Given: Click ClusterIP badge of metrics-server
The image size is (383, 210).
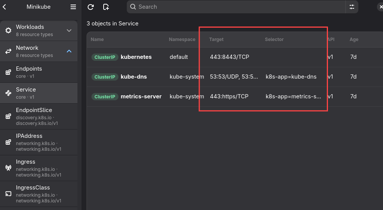Looking at the screenshot, I should [105, 97].
